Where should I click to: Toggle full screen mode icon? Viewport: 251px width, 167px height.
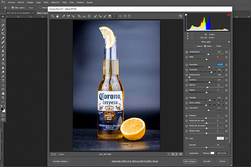coord(181,16)
